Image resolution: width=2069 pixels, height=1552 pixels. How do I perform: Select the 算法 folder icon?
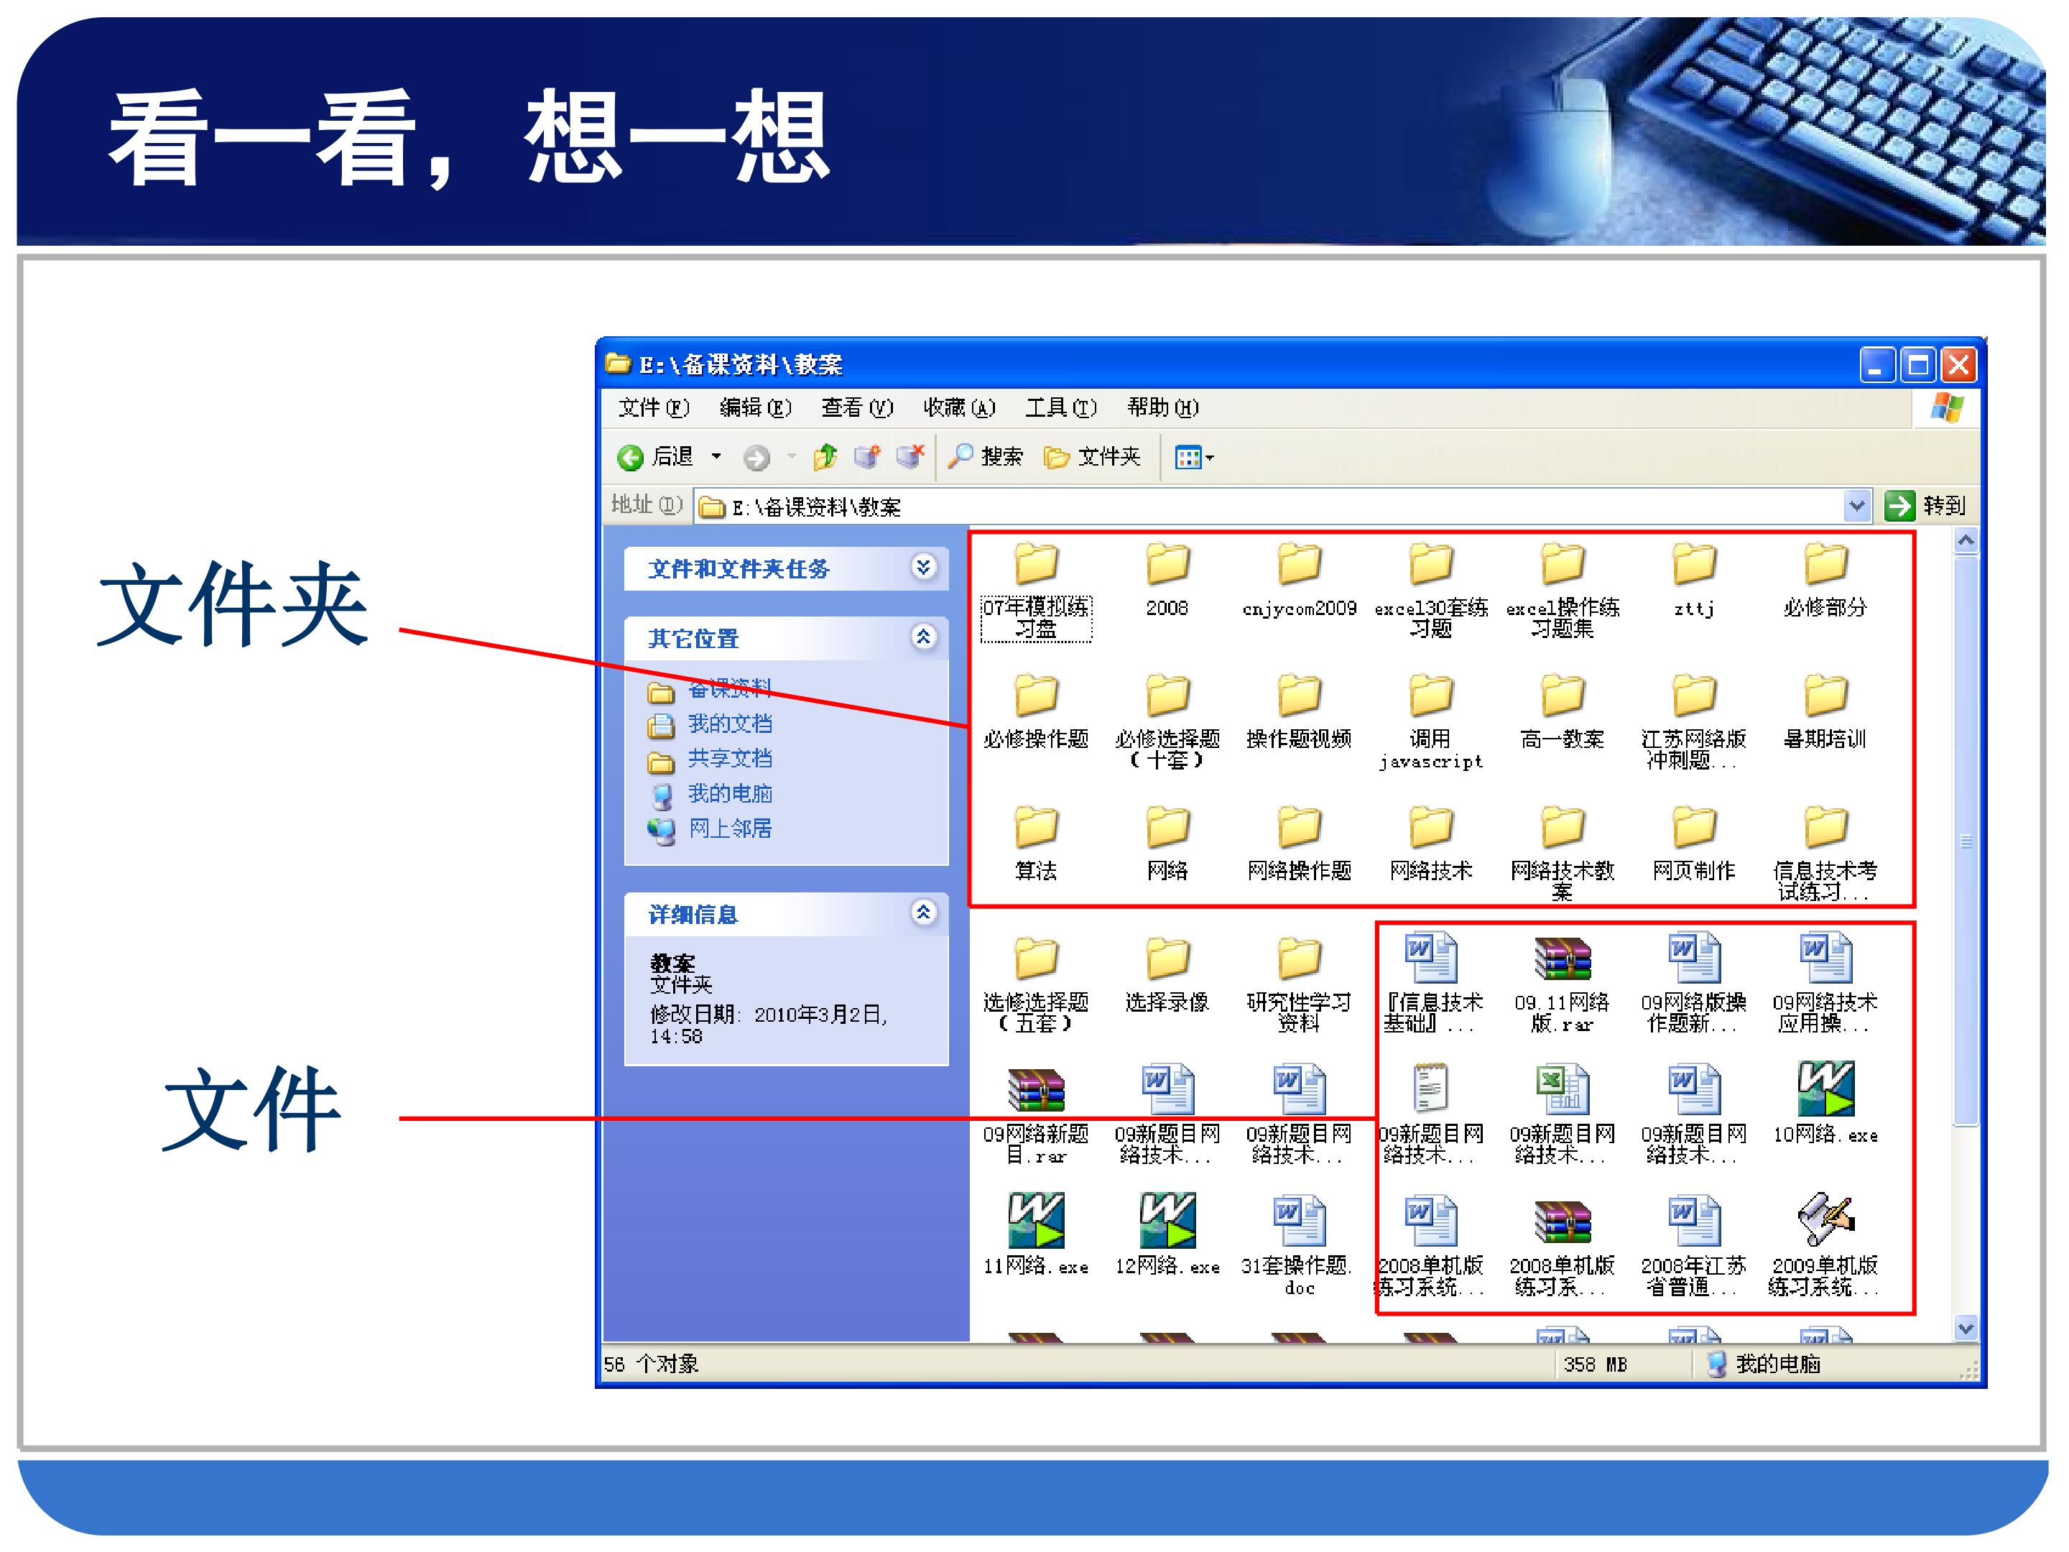pos(1035,828)
